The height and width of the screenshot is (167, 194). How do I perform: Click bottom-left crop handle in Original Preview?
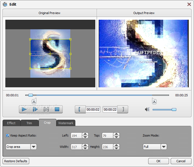pos(30,68)
